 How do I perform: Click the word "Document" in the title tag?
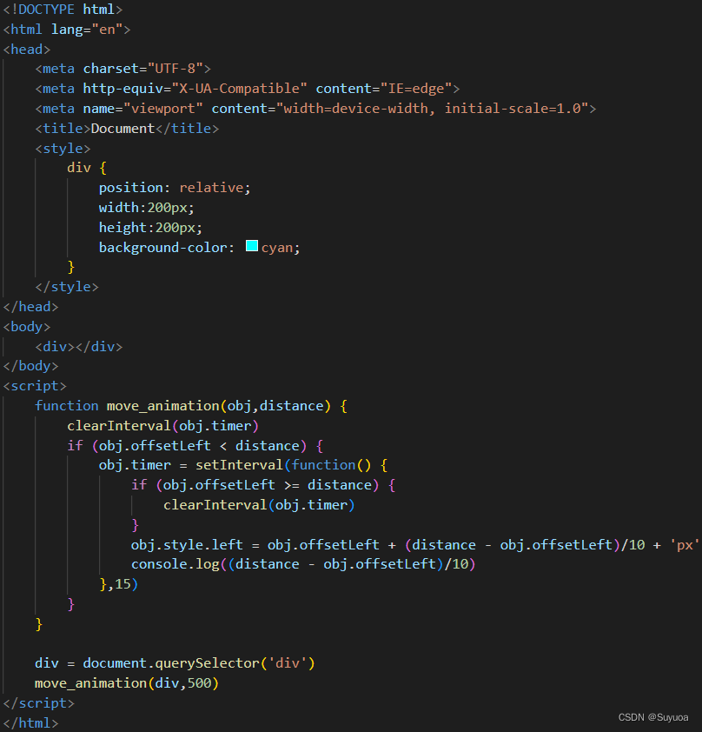coord(123,129)
